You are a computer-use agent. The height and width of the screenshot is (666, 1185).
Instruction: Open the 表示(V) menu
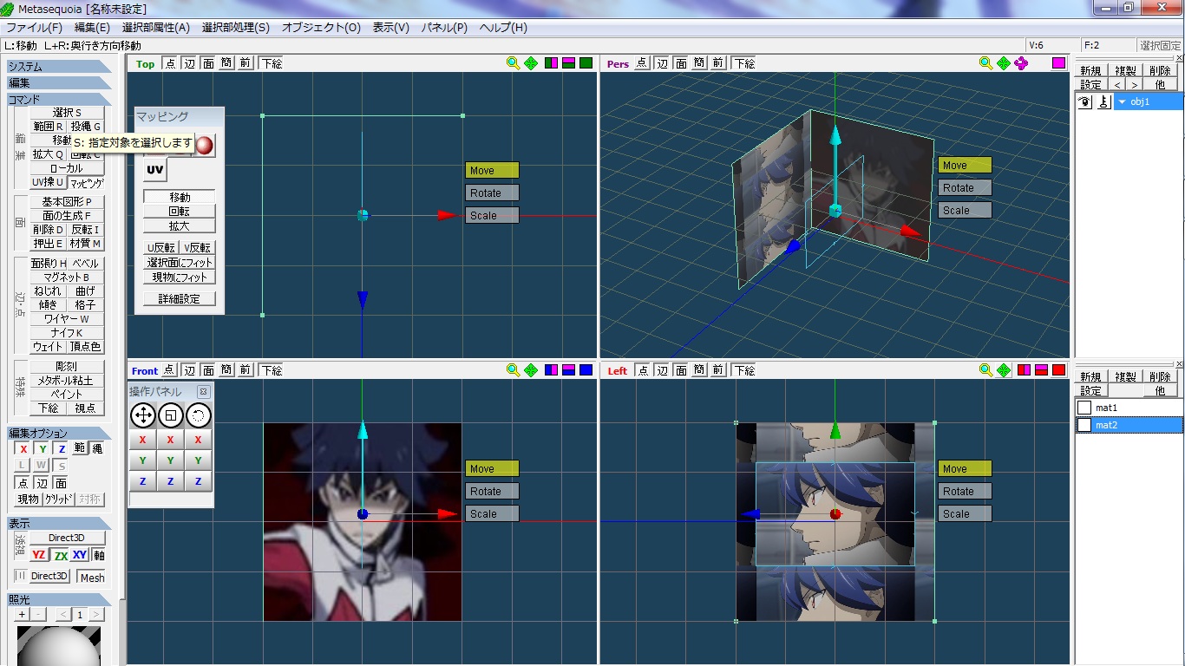[x=391, y=28]
